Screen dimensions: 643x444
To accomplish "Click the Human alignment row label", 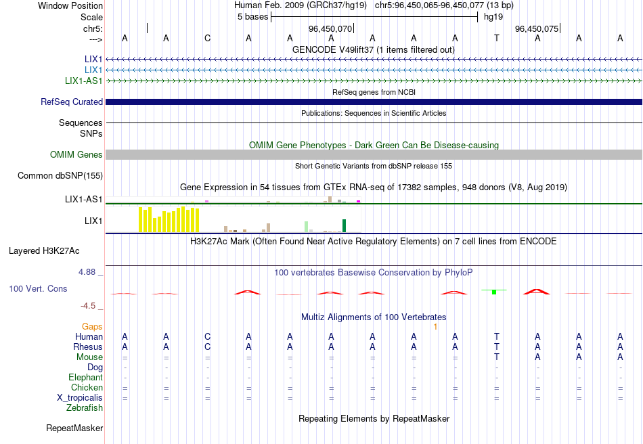I will pyautogui.click(x=89, y=336).
